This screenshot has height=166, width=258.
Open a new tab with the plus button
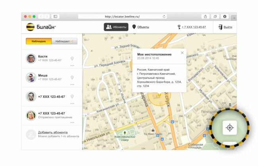[234, 18]
